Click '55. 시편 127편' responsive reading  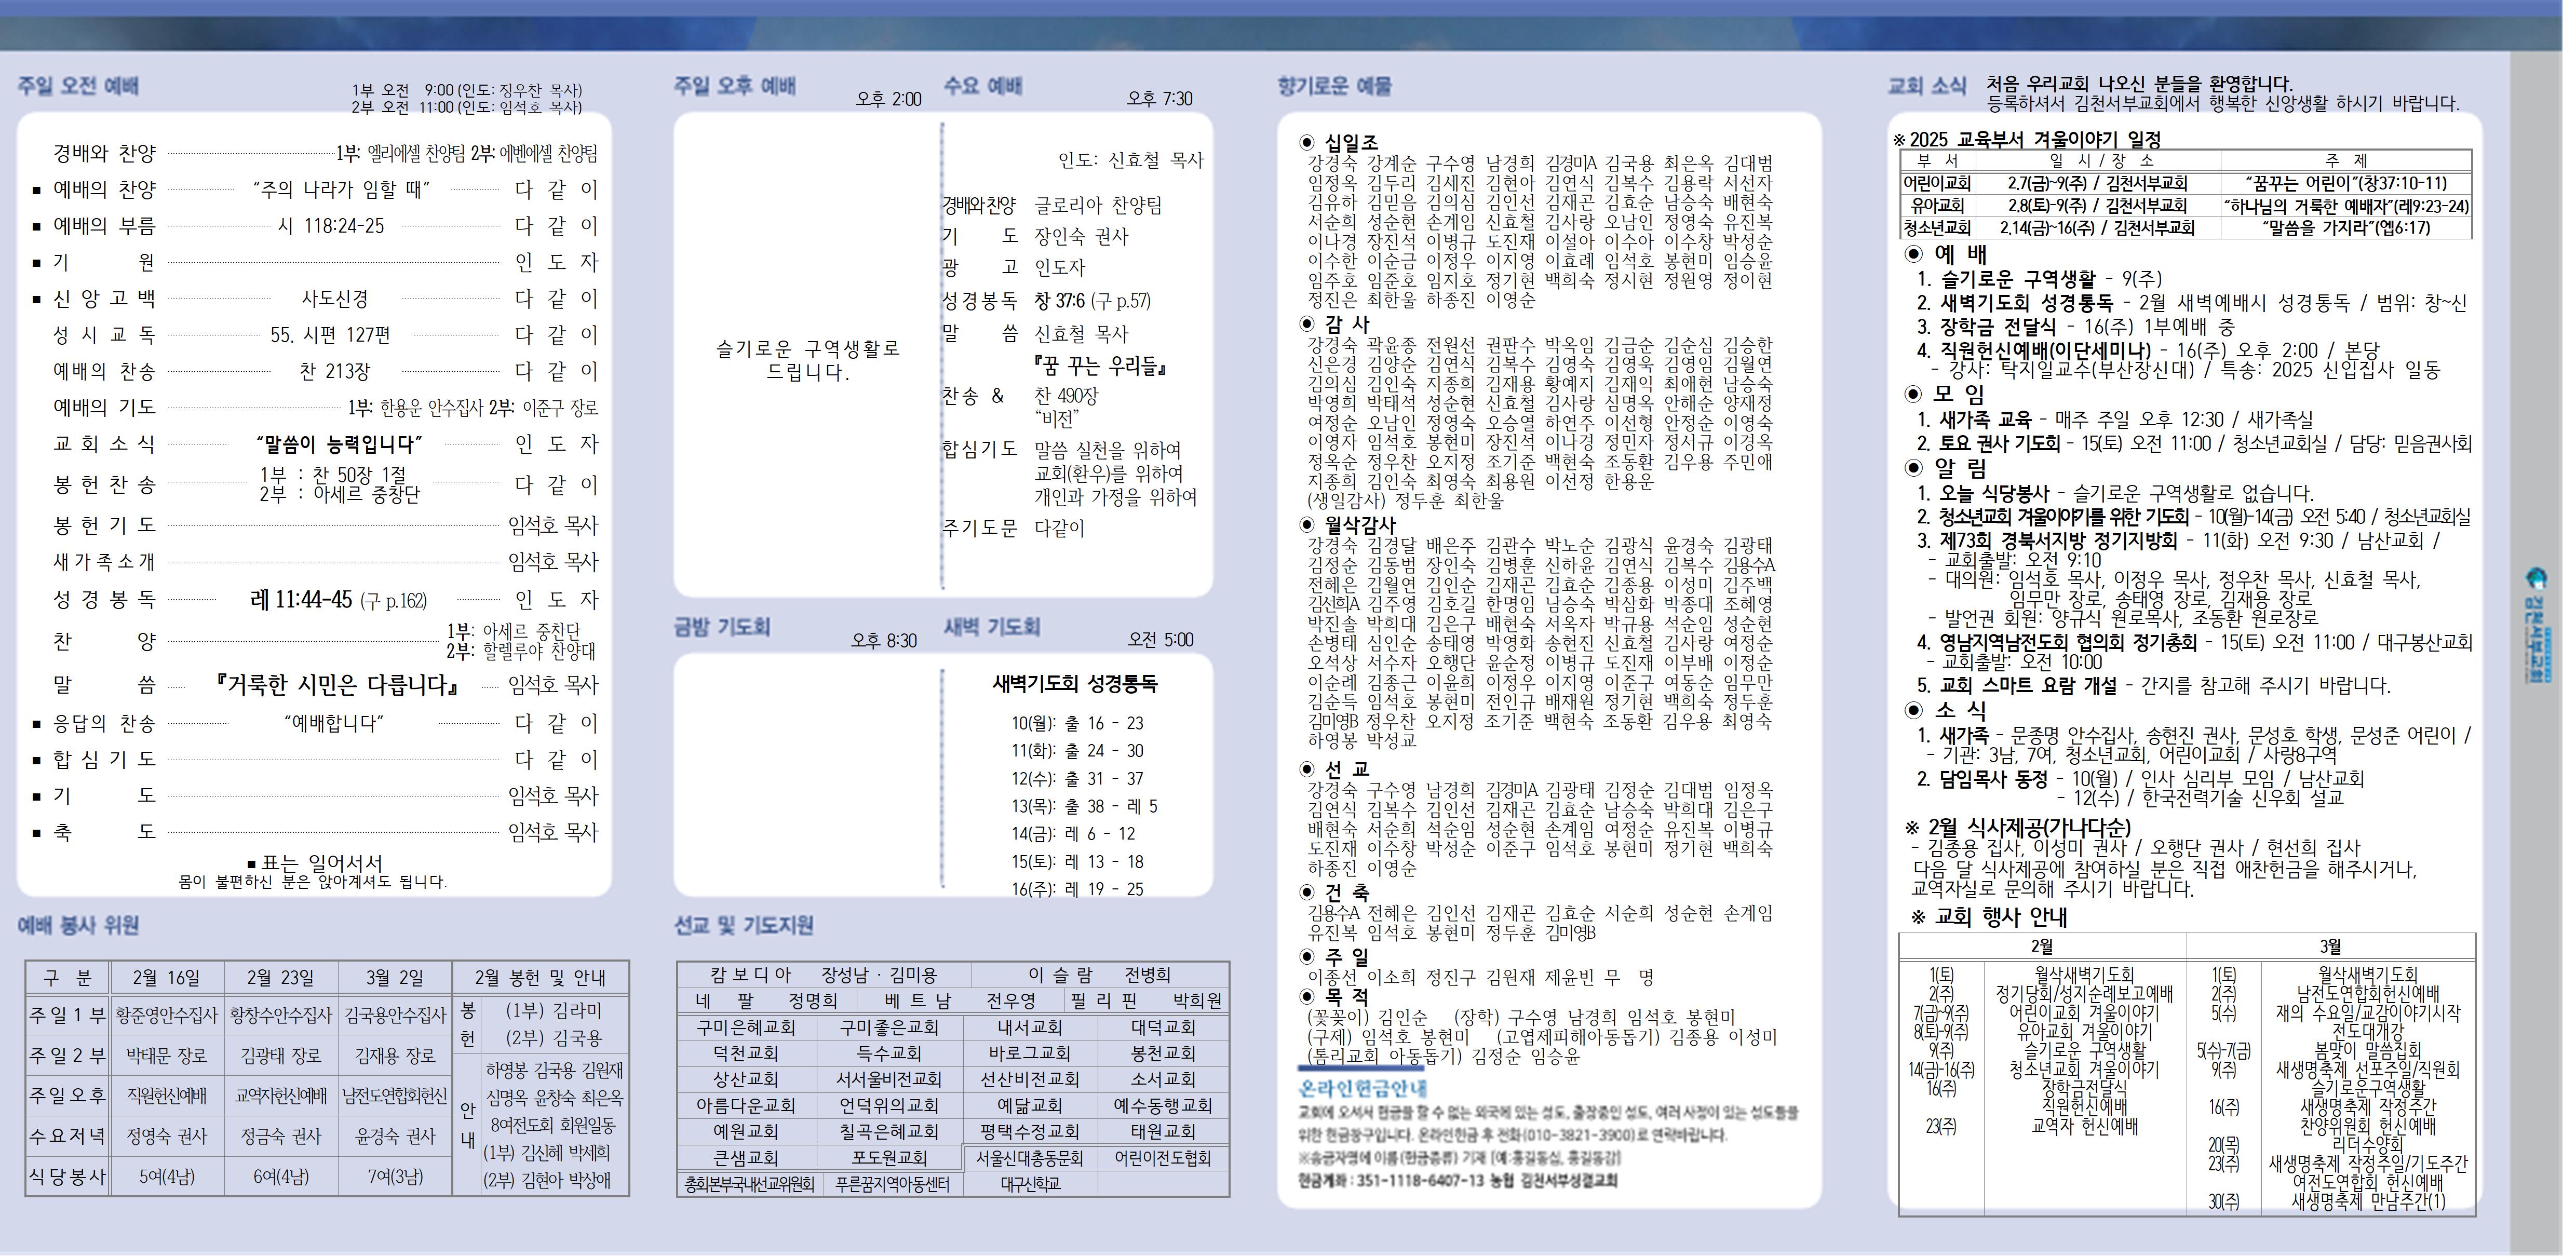coord(330,335)
